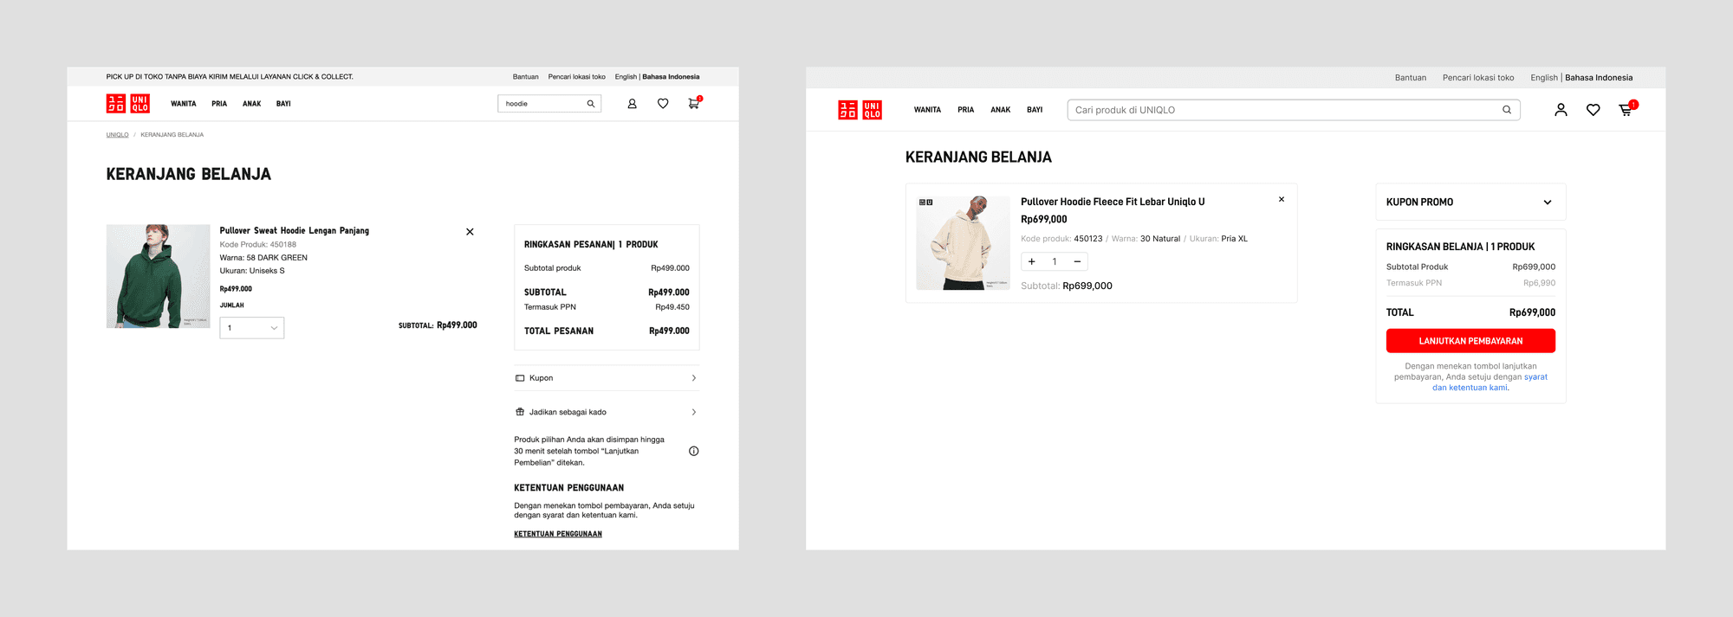Select Bahasa Indonesia on right page

[x=1599, y=78]
